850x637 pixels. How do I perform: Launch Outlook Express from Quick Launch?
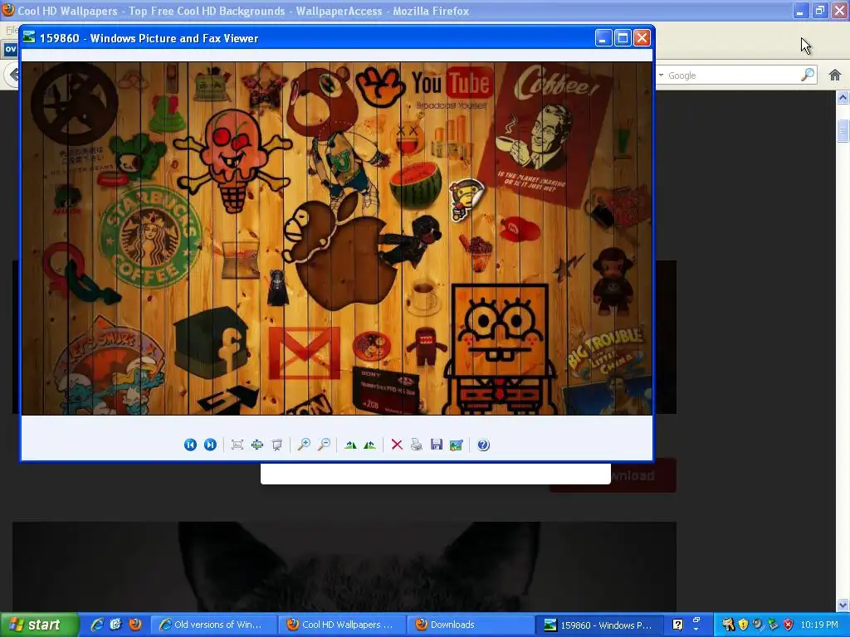coord(115,625)
